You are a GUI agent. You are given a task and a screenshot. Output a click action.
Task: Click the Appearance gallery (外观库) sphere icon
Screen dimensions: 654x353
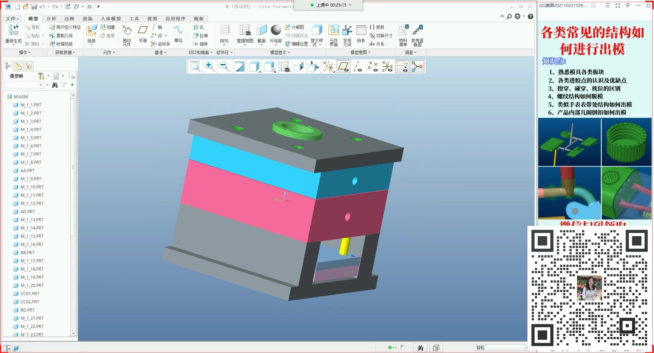(276, 30)
